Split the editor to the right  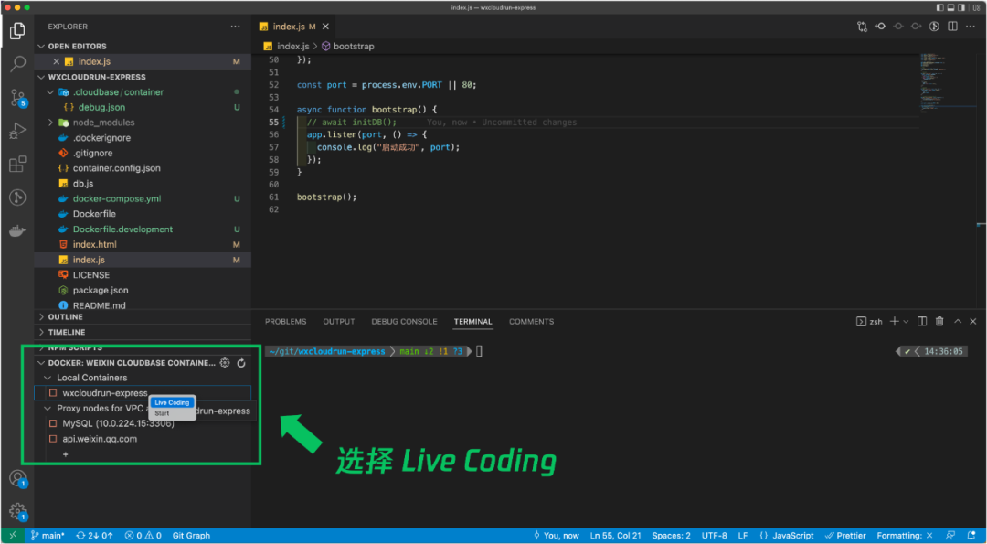tap(953, 27)
